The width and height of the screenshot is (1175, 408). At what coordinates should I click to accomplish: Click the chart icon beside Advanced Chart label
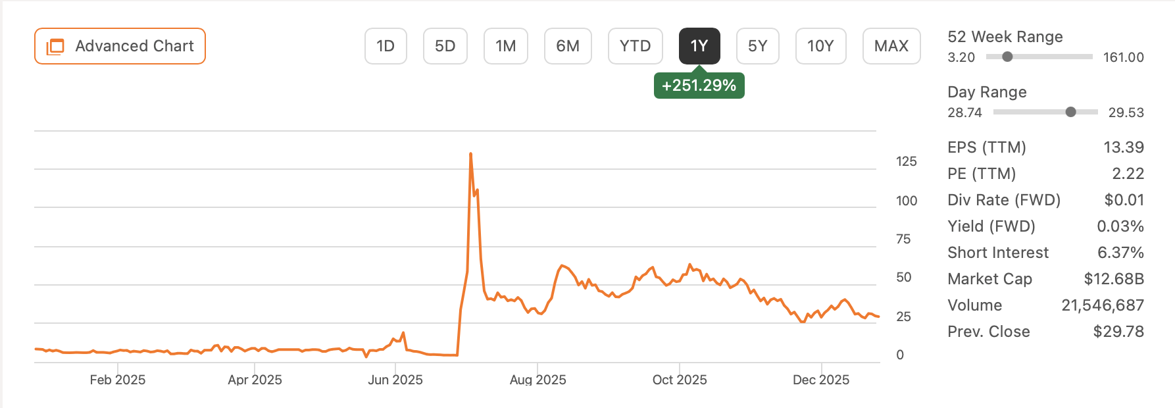click(x=56, y=46)
